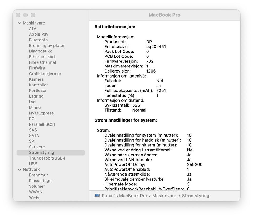Select Bluetooth in the sidebar
Screen dimensions: 253x217
(38, 40)
